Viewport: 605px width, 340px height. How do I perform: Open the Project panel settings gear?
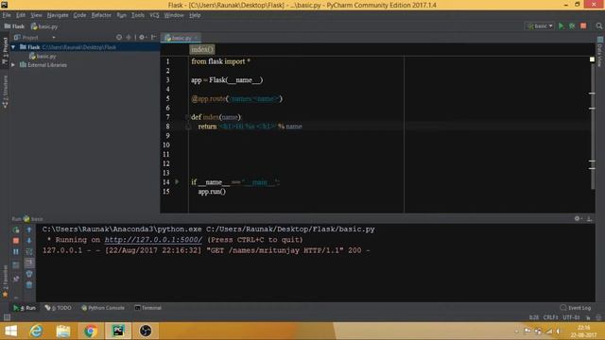pos(142,38)
